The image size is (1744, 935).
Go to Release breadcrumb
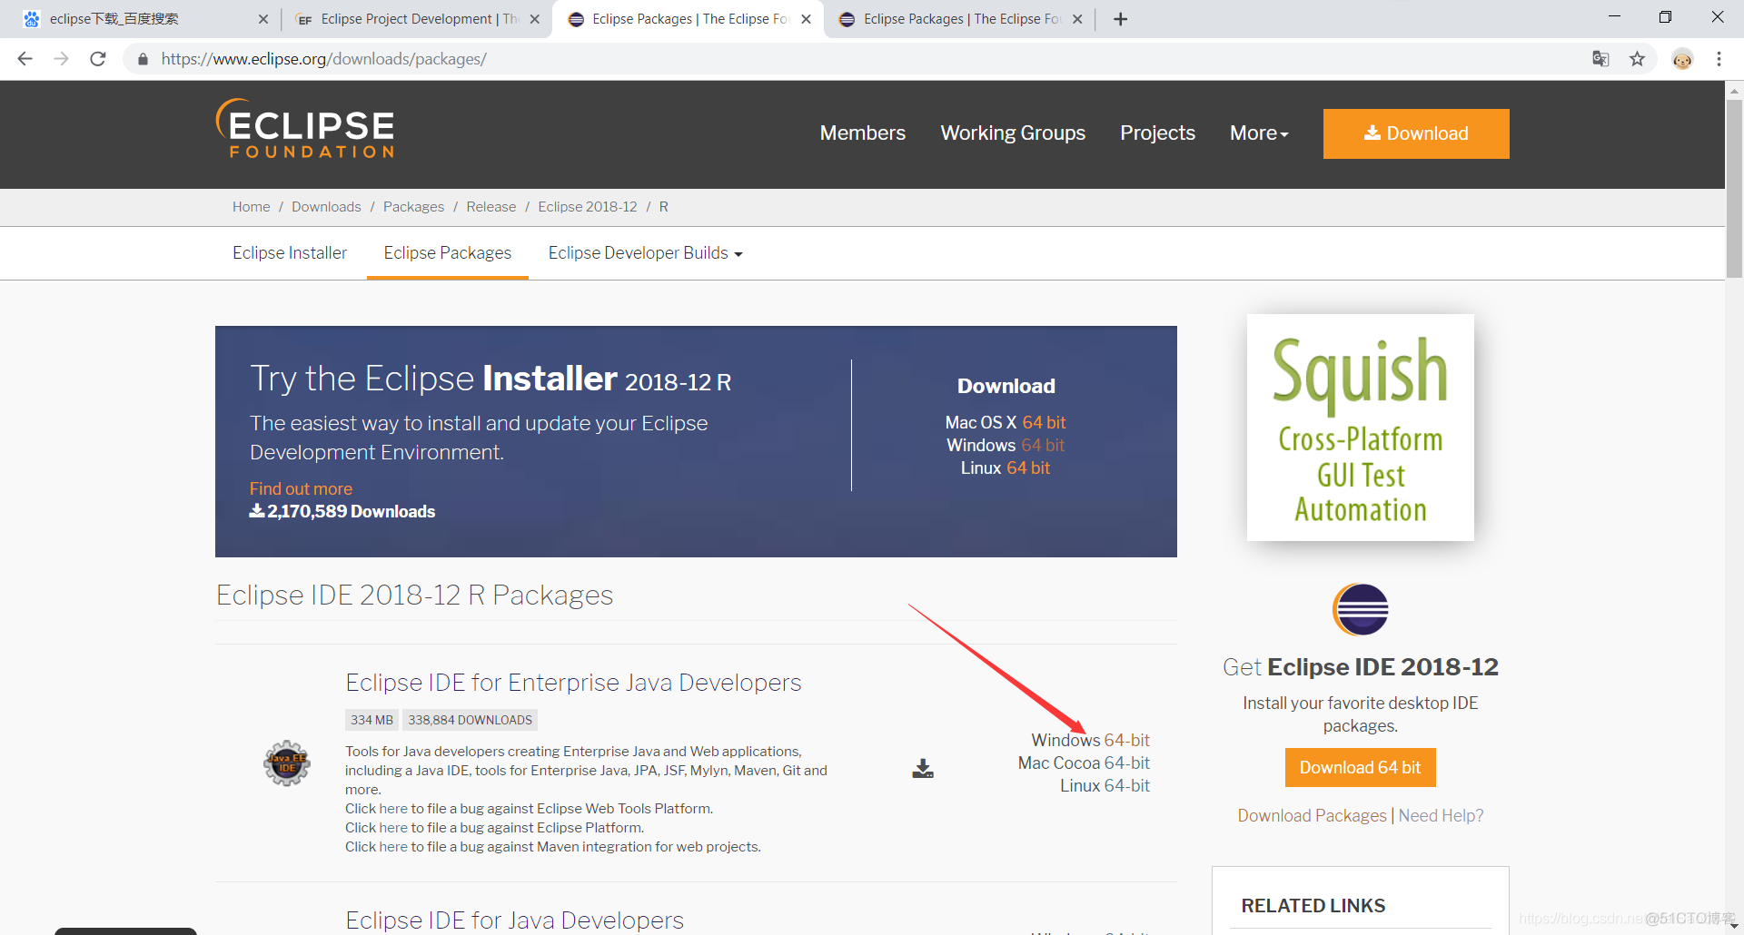[x=490, y=207]
